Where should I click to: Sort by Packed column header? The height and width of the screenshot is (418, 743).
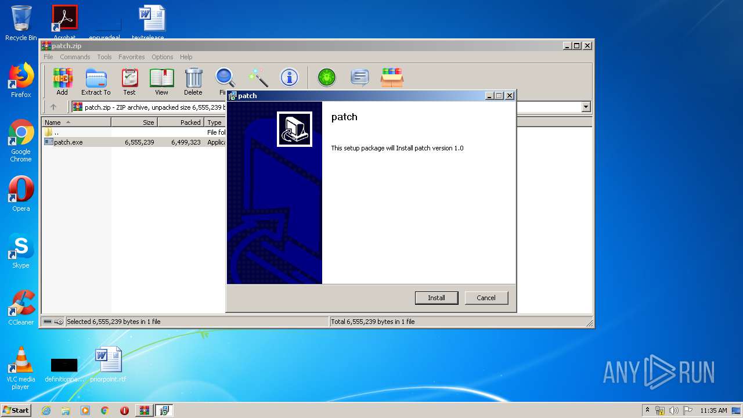pyautogui.click(x=181, y=122)
